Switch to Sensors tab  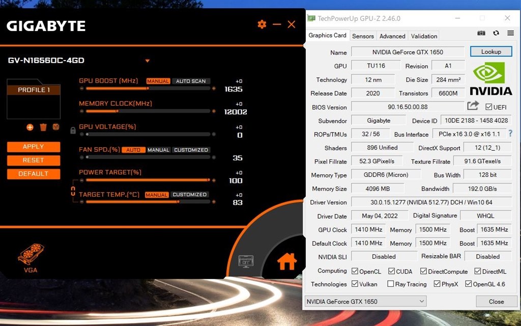(x=363, y=36)
